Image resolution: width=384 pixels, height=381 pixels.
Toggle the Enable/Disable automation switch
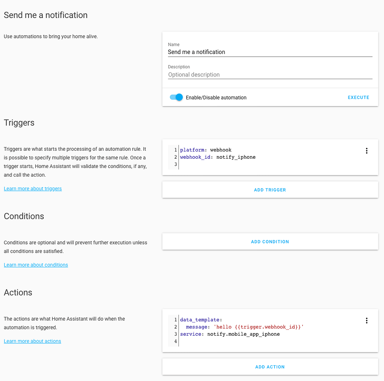(x=175, y=97)
